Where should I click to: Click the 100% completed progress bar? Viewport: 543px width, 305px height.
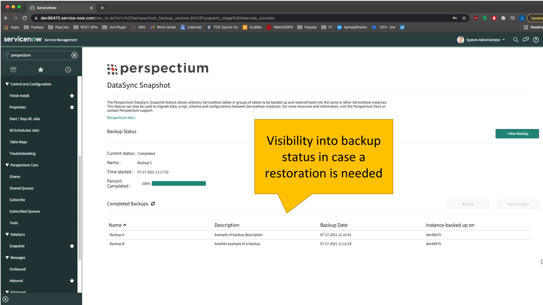coord(179,183)
